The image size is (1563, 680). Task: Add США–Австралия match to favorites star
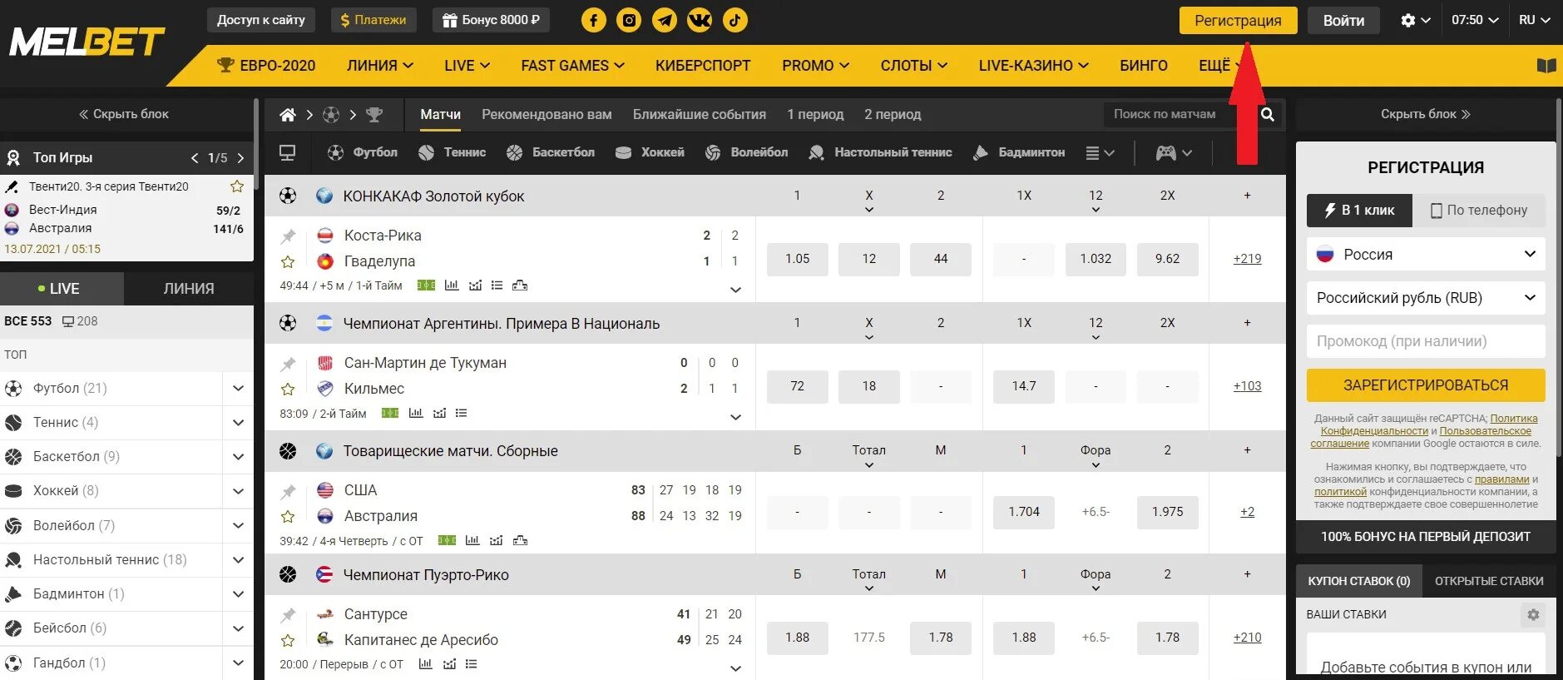point(288,517)
